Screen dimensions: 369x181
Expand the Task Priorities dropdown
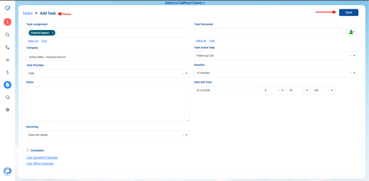(186, 73)
